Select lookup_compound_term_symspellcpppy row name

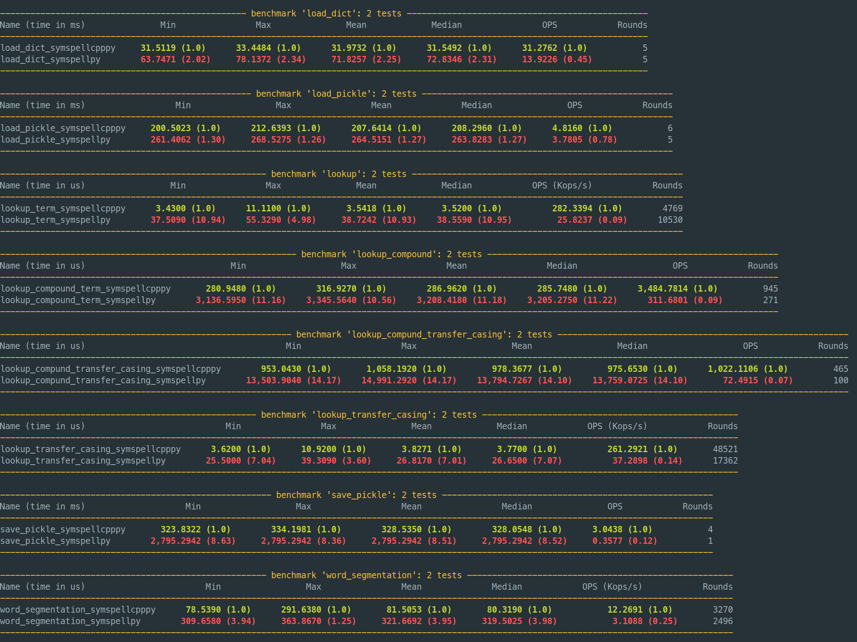click(85, 289)
